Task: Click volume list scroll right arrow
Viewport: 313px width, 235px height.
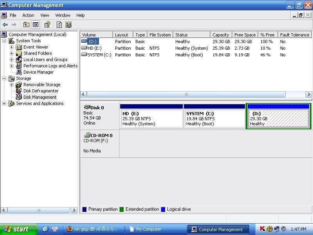Action: tap(309, 94)
